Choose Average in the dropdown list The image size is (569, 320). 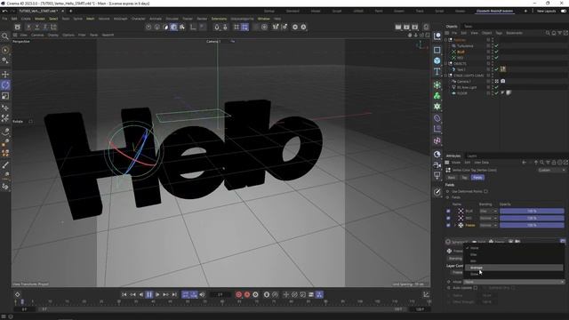(514, 268)
